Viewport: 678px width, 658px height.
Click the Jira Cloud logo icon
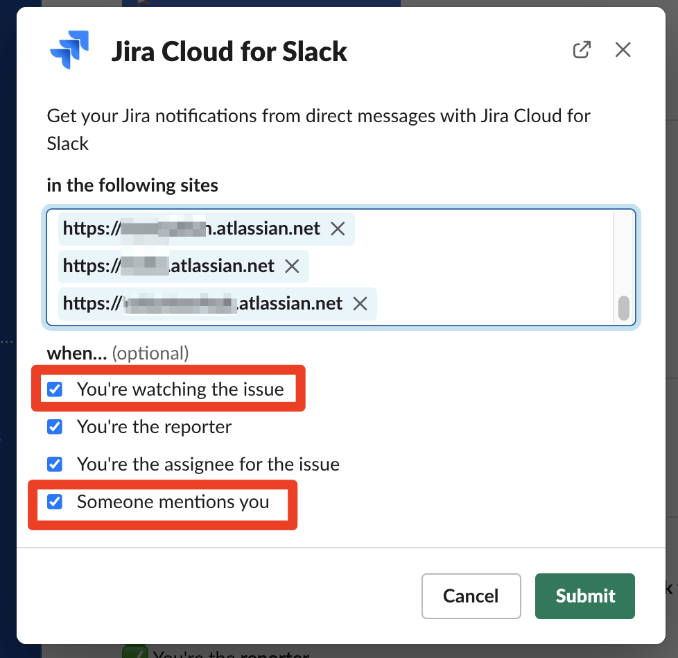[69, 49]
